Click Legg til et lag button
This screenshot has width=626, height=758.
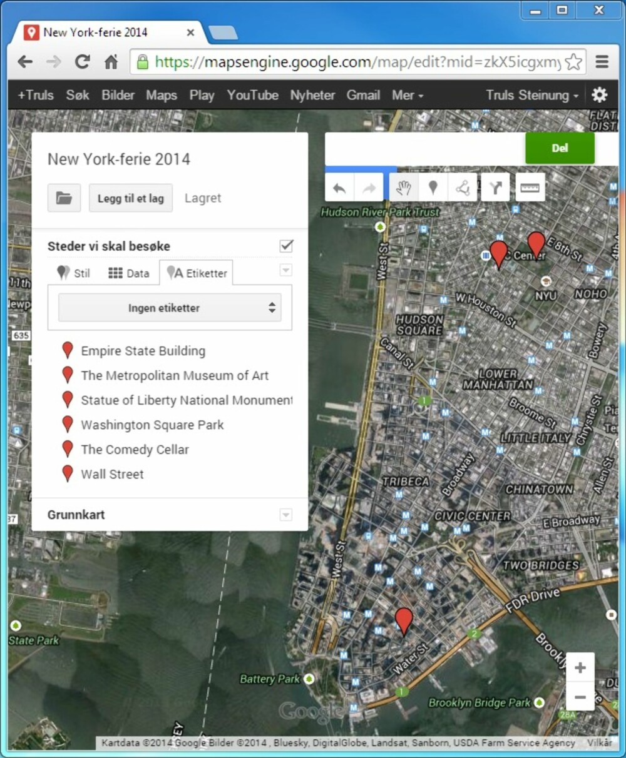click(130, 198)
